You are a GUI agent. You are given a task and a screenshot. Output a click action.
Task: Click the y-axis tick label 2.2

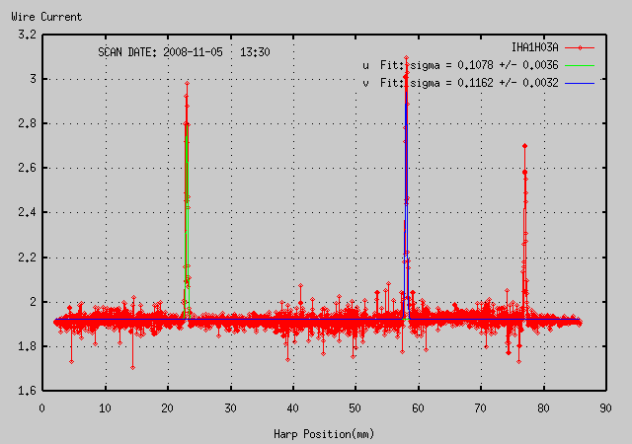tap(27, 258)
